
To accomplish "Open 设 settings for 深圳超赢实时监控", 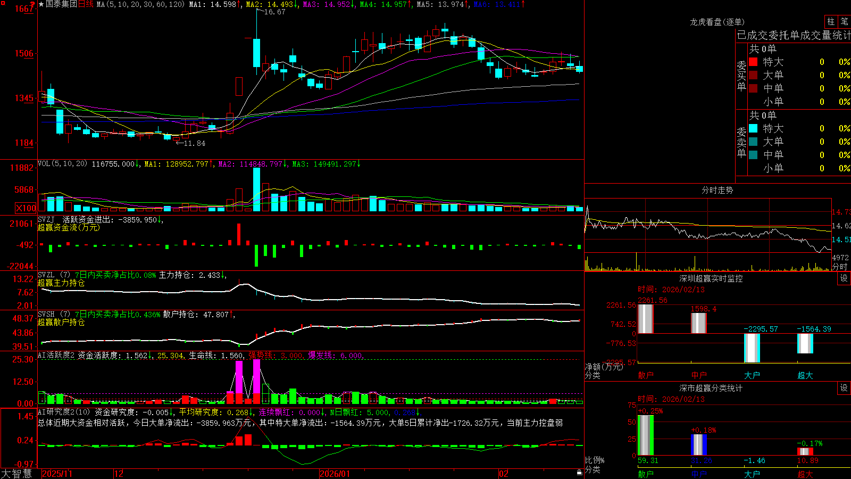I will click(x=844, y=278).
